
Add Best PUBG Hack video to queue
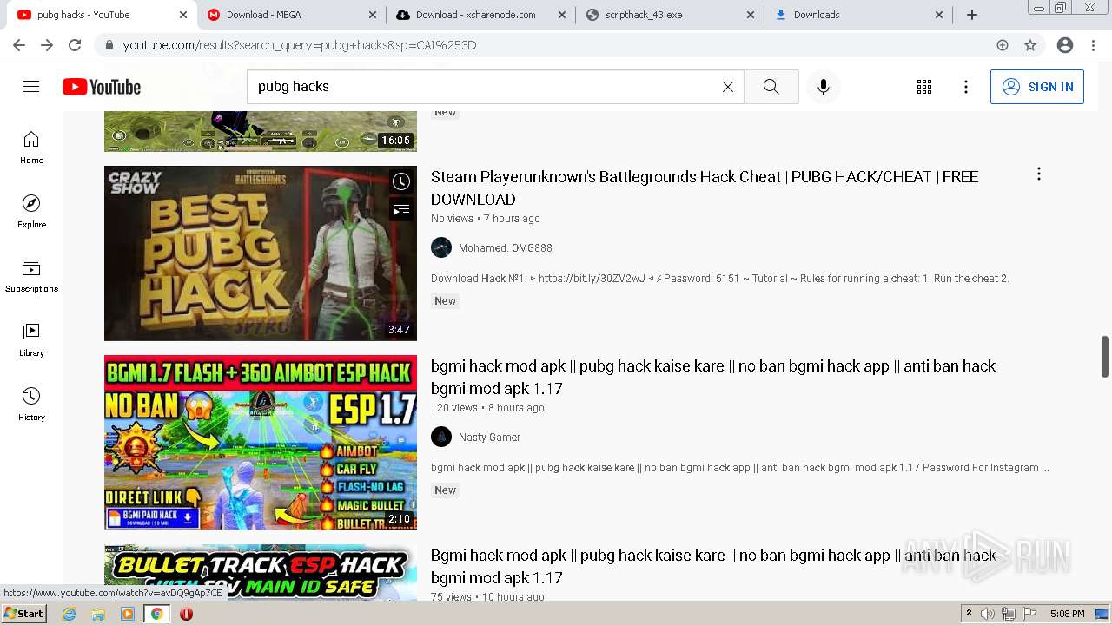(400, 209)
